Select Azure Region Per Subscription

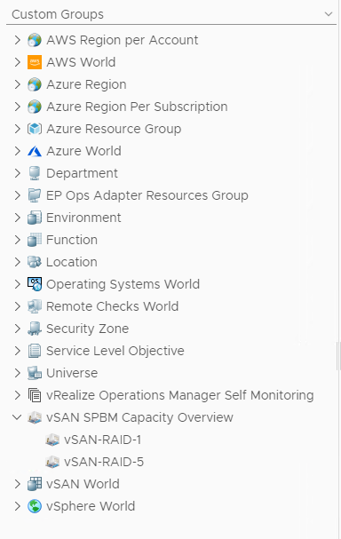pyautogui.click(x=137, y=107)
